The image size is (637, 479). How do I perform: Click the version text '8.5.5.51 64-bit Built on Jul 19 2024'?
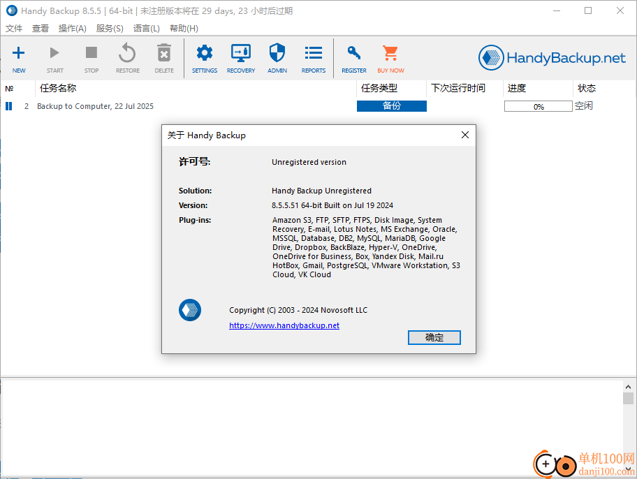pyautogui.click(x=332, y=205)
